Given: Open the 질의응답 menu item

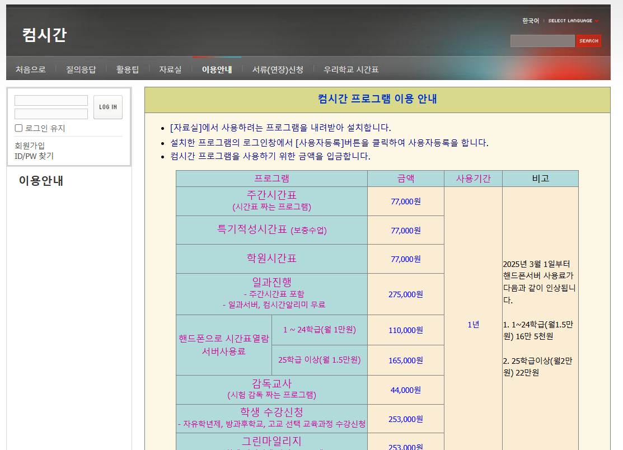Looking at the screenshot, I should point(80,69).
